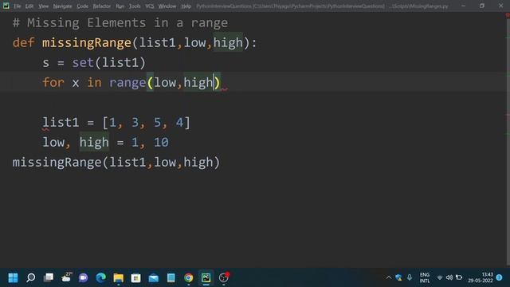The width and height of the screenshot is (510, 287).
Task: Open the Help menu
Action: coord(186,6)
